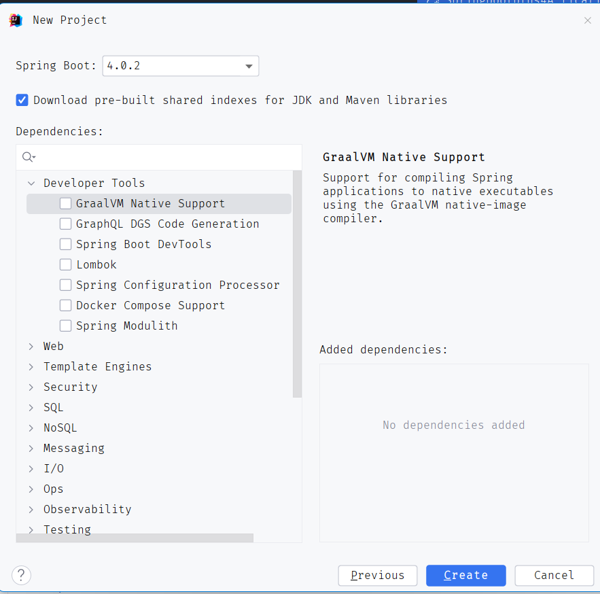Click the dependencies list vertical scrollbar

tap(298, 284)
